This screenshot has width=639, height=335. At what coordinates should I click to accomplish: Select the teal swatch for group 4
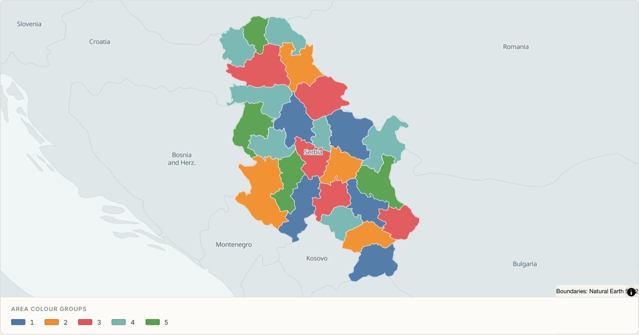pos(119,322)
